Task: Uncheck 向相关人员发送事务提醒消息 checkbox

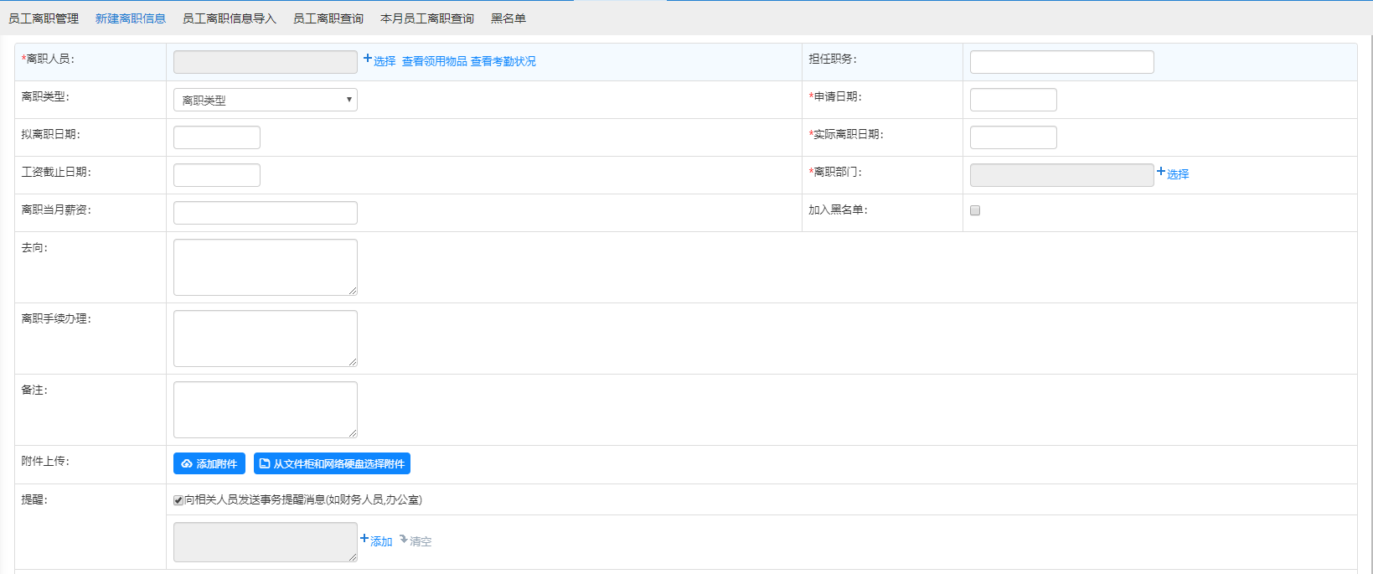Action: [178, 500]
